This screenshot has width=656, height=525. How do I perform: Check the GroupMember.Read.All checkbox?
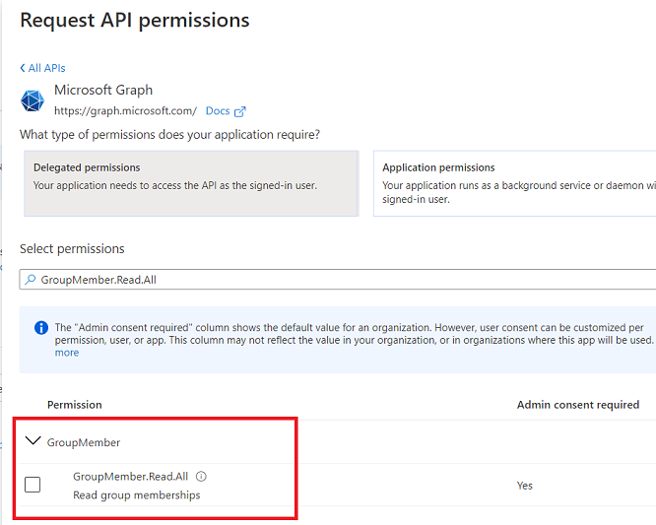click(x=33, y=485)
